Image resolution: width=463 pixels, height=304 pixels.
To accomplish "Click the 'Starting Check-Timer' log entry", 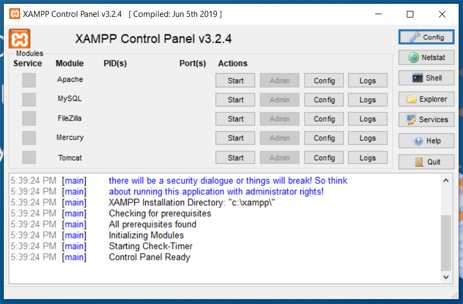I will tap(151, 246).
